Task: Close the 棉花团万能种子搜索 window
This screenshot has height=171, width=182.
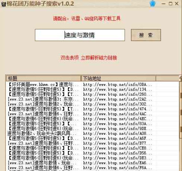Action: [177, 4]
